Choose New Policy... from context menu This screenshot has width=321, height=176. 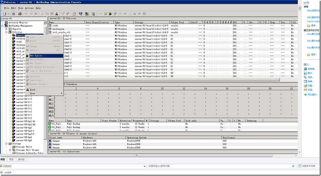pos(44,56)
